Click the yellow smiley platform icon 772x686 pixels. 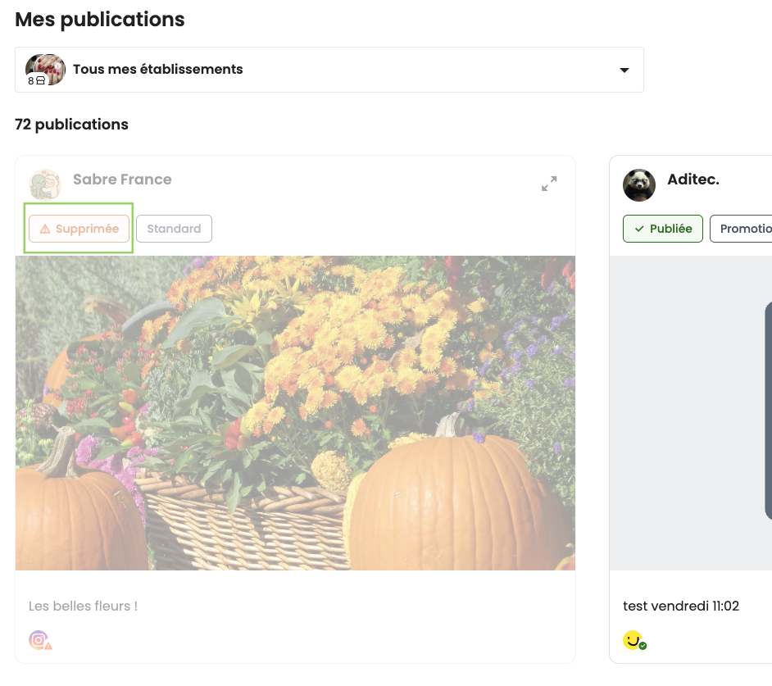(x=633, y=640)
